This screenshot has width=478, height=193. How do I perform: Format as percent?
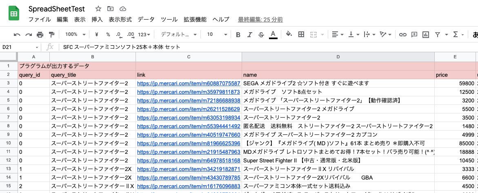(x=108, y=34)
